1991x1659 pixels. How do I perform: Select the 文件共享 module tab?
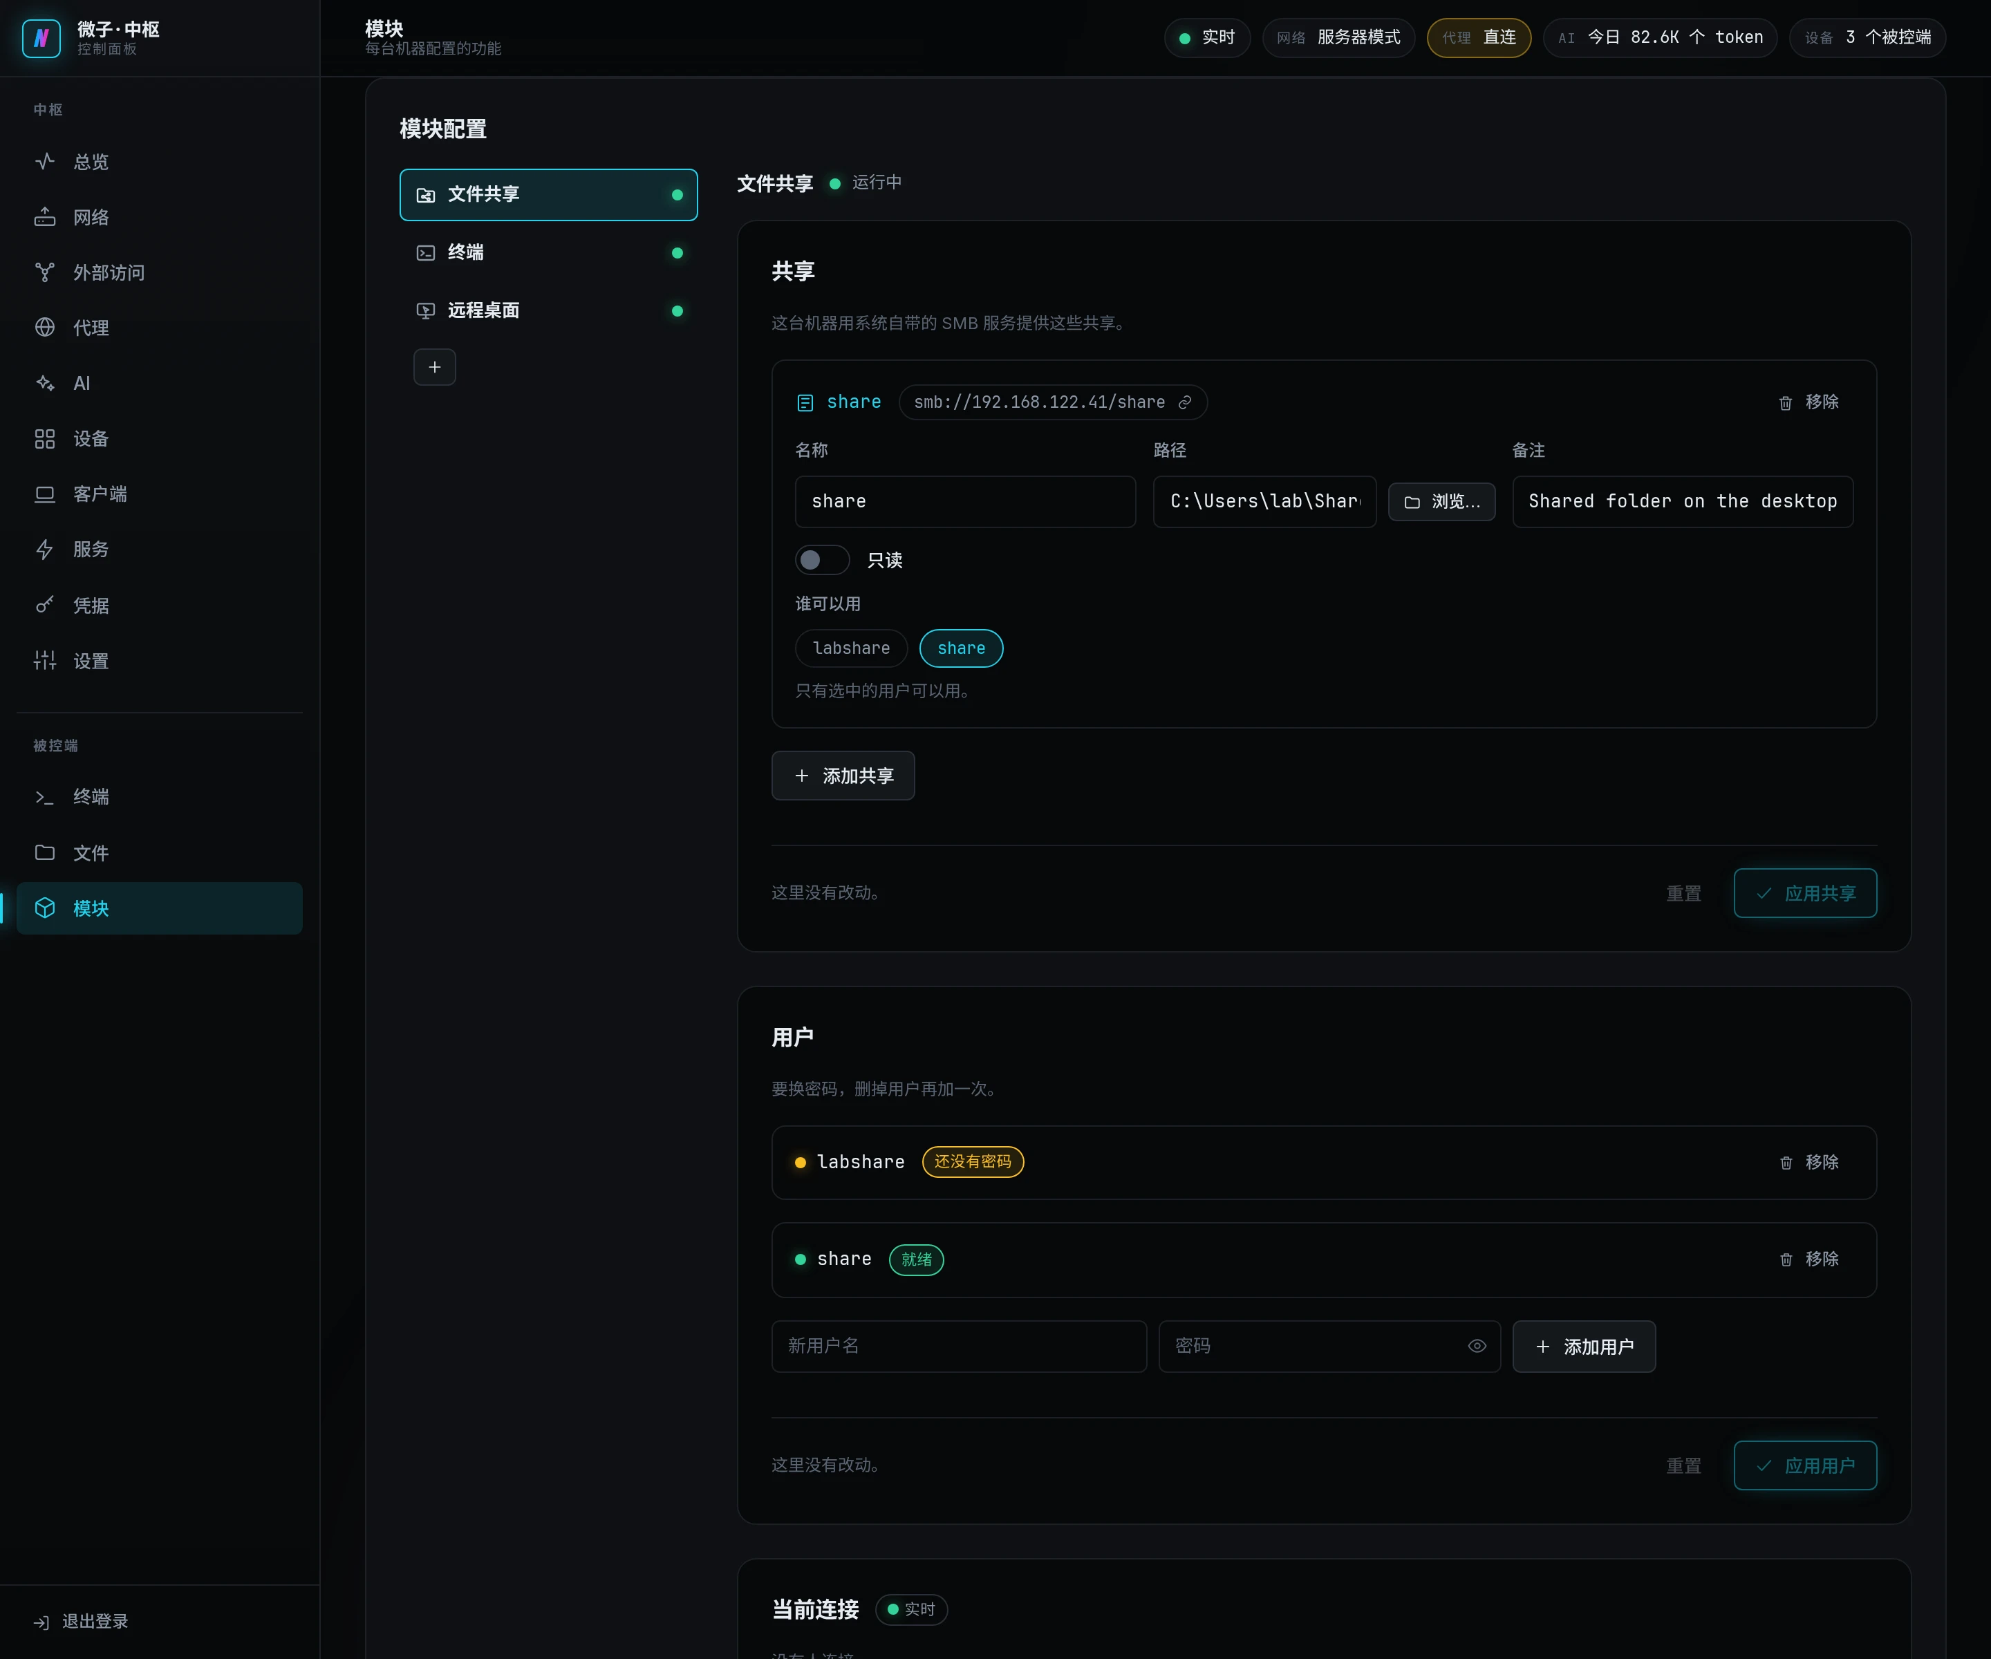(x=549, y=194)
